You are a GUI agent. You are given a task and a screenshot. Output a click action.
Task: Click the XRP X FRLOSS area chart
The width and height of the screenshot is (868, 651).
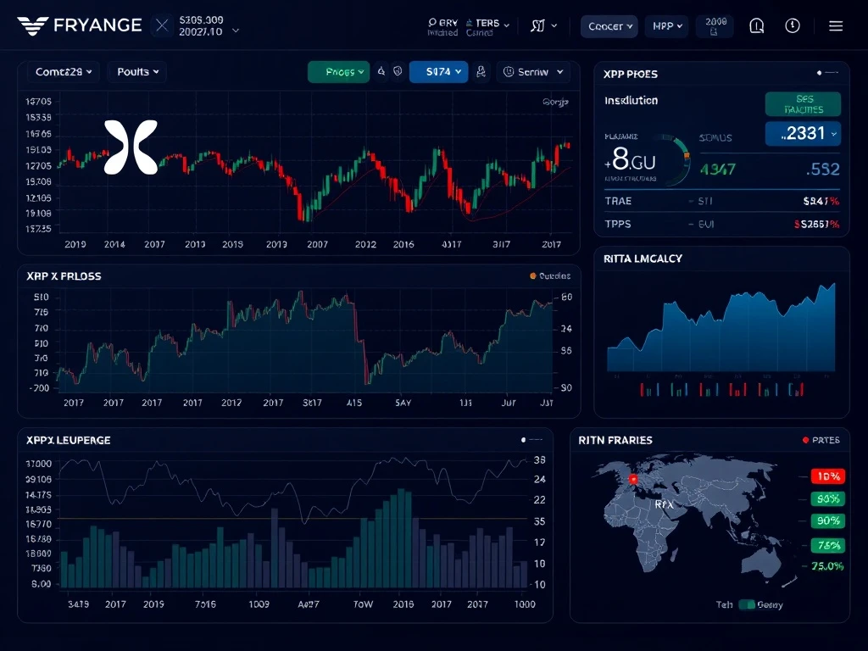tap(305, 343)
